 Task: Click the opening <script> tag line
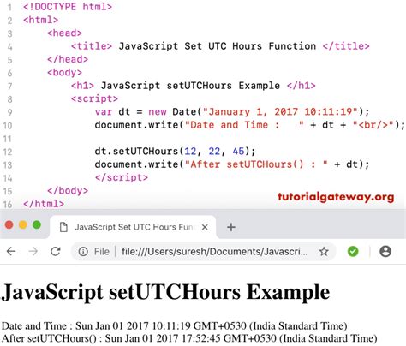tap(94, 98)
